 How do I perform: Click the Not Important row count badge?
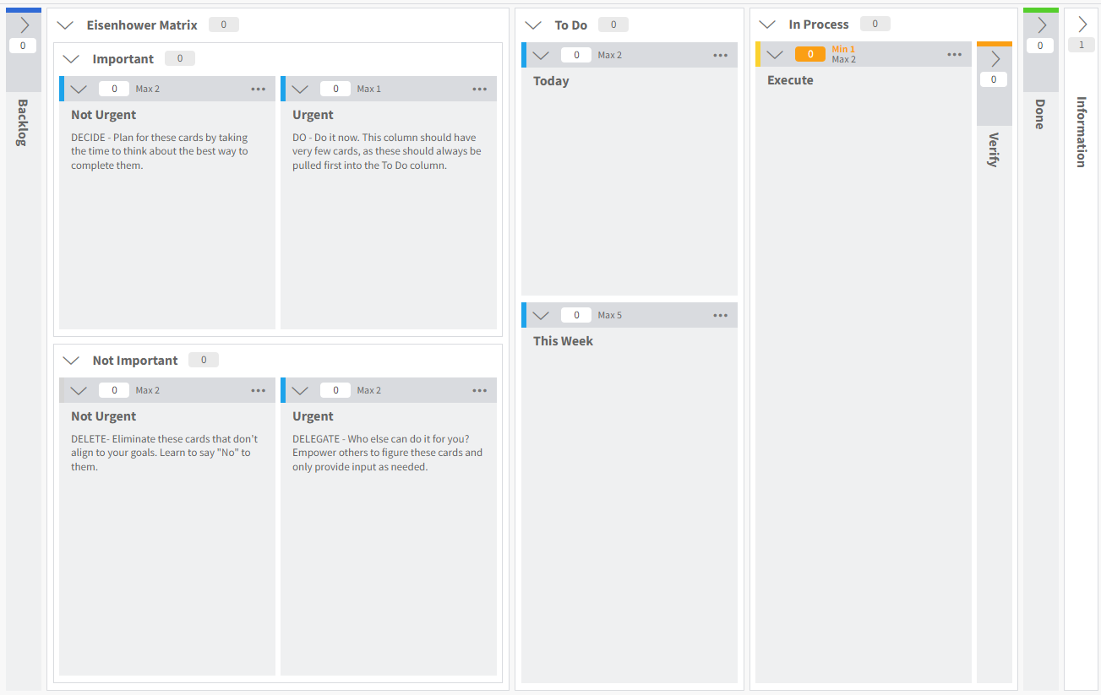204,360
